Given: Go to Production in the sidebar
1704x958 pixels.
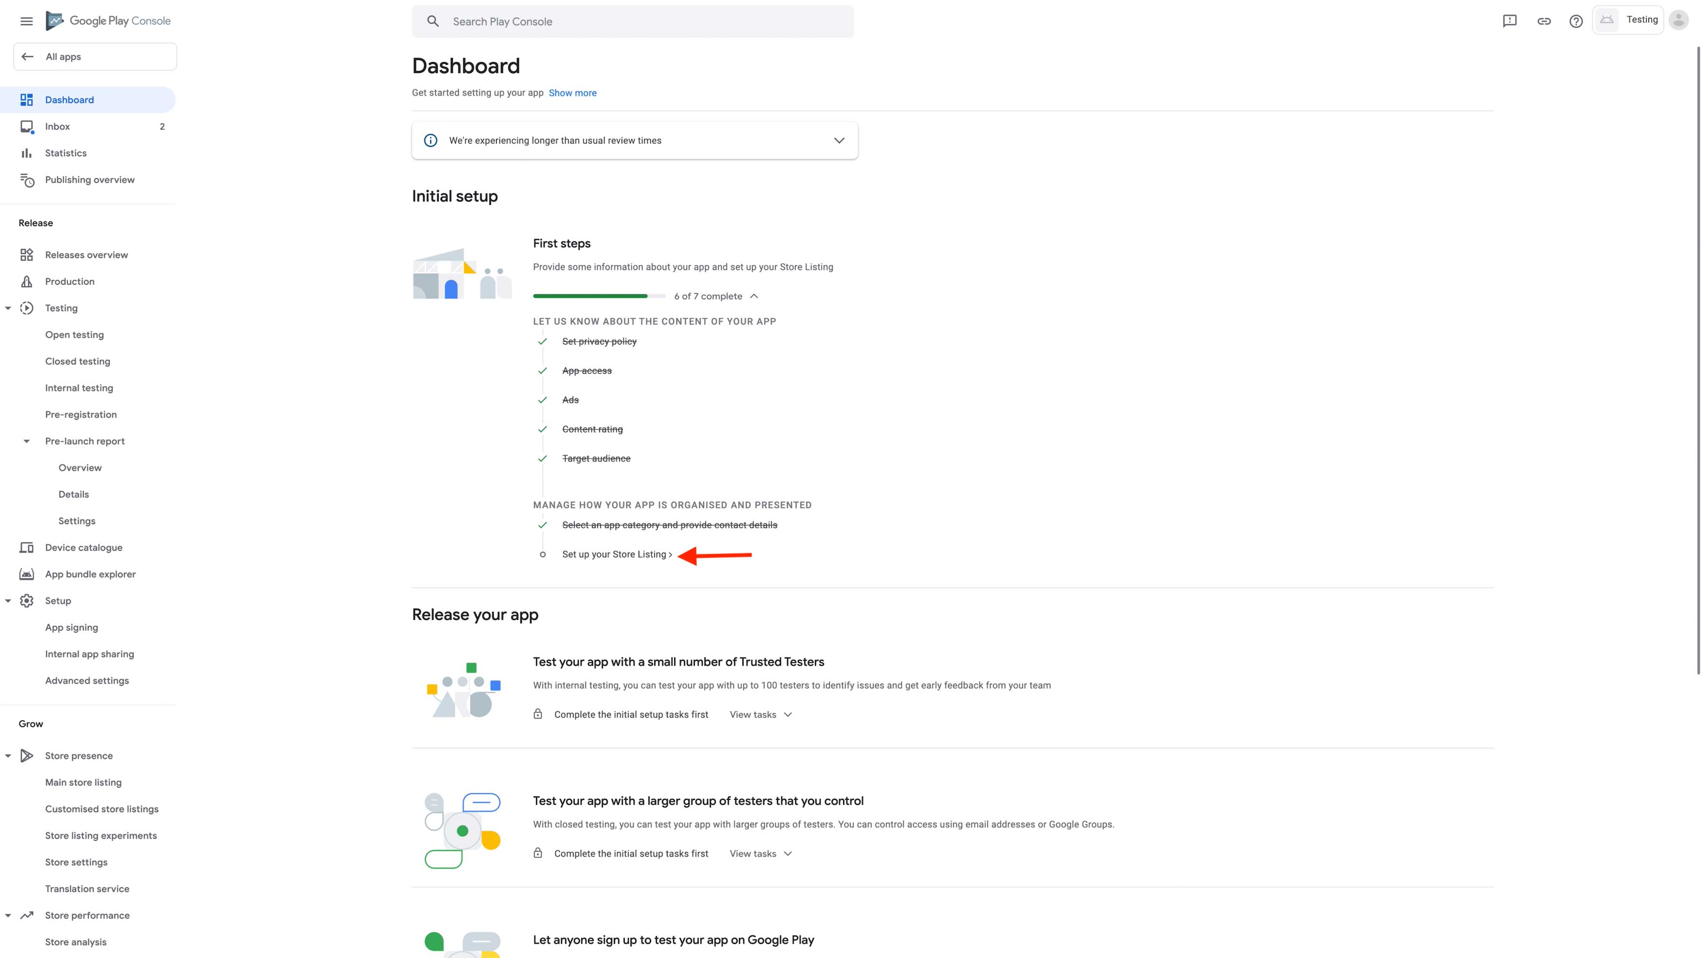Looking at the screenshot, I should click(70, 282).
